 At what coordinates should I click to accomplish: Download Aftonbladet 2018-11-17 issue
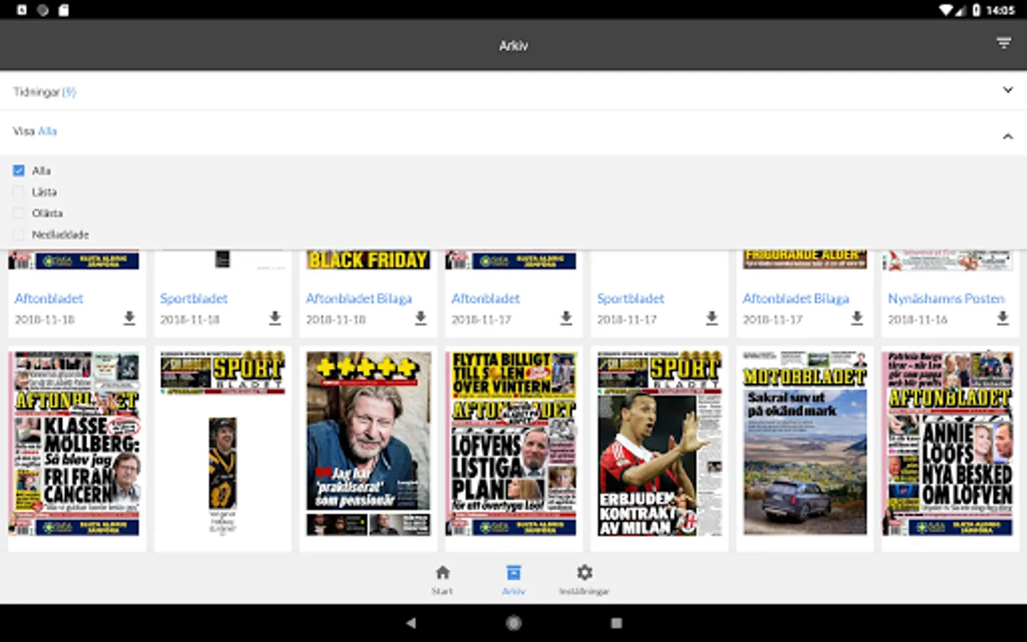tap(566, 318)
